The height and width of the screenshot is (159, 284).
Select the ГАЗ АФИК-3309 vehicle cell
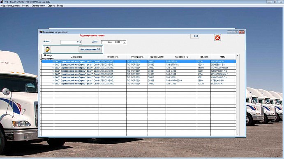[x=181, y=81]
